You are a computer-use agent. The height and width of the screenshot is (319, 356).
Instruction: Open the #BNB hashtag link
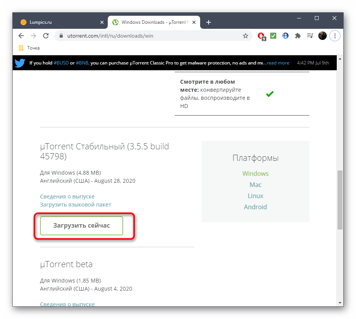(x=83, y=63)
